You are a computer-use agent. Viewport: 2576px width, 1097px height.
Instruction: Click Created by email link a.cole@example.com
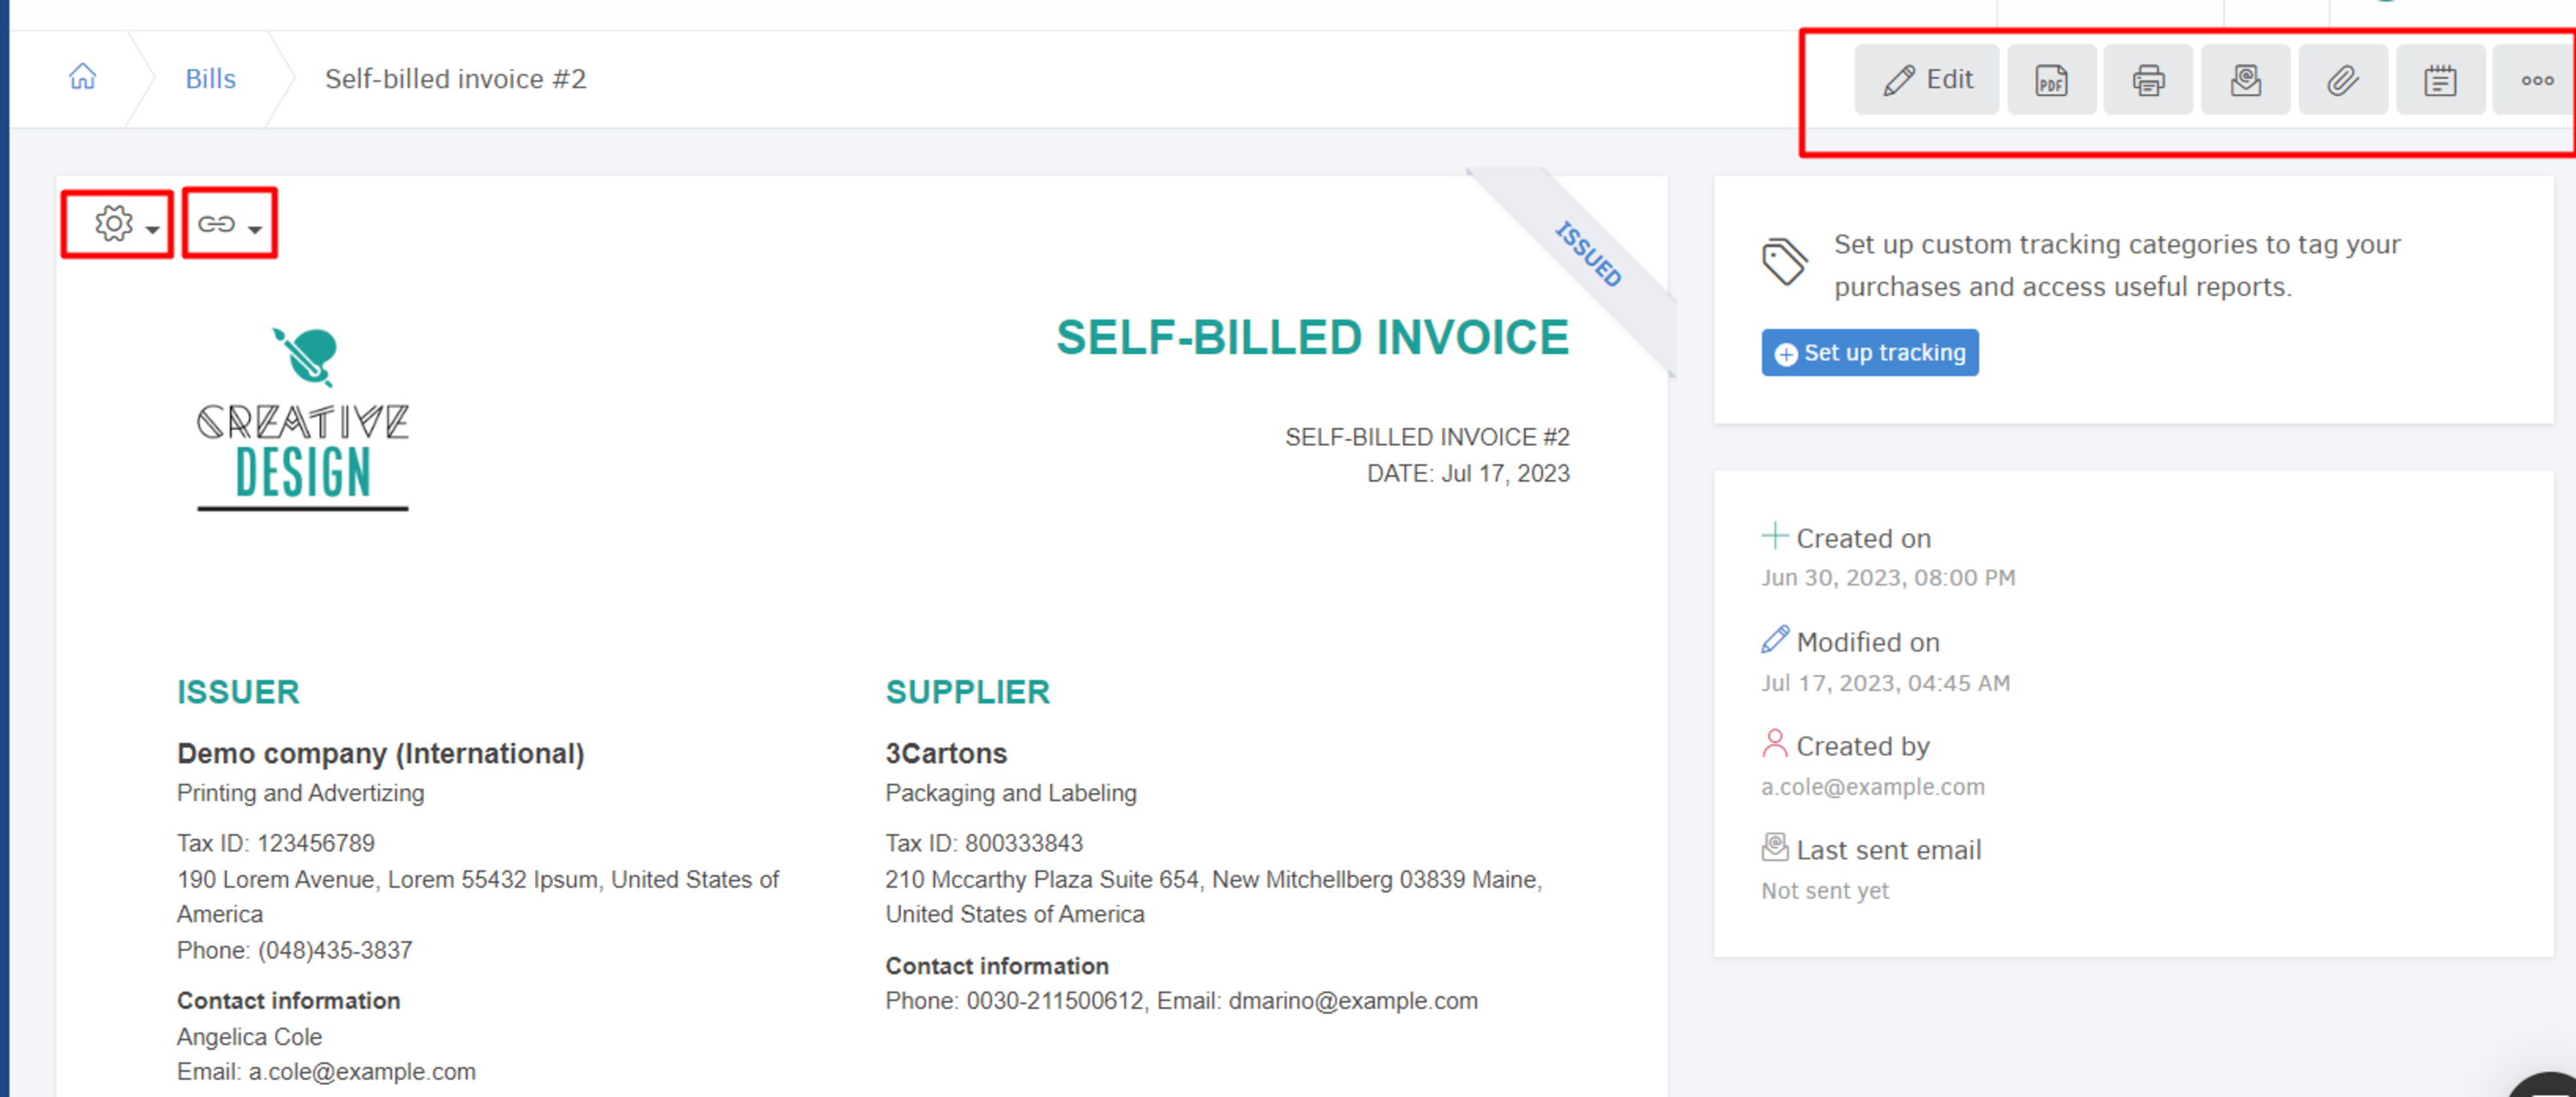click(1871, 785)
